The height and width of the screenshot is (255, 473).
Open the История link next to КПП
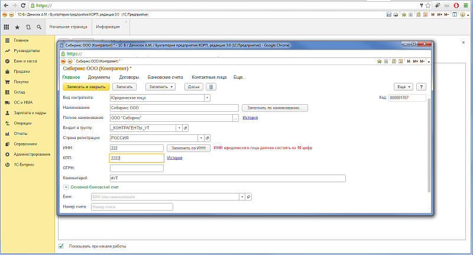tap(174, 158)
